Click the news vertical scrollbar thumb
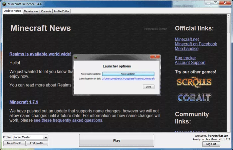Viewport: 233px width, 150px height. click(228, 25)
